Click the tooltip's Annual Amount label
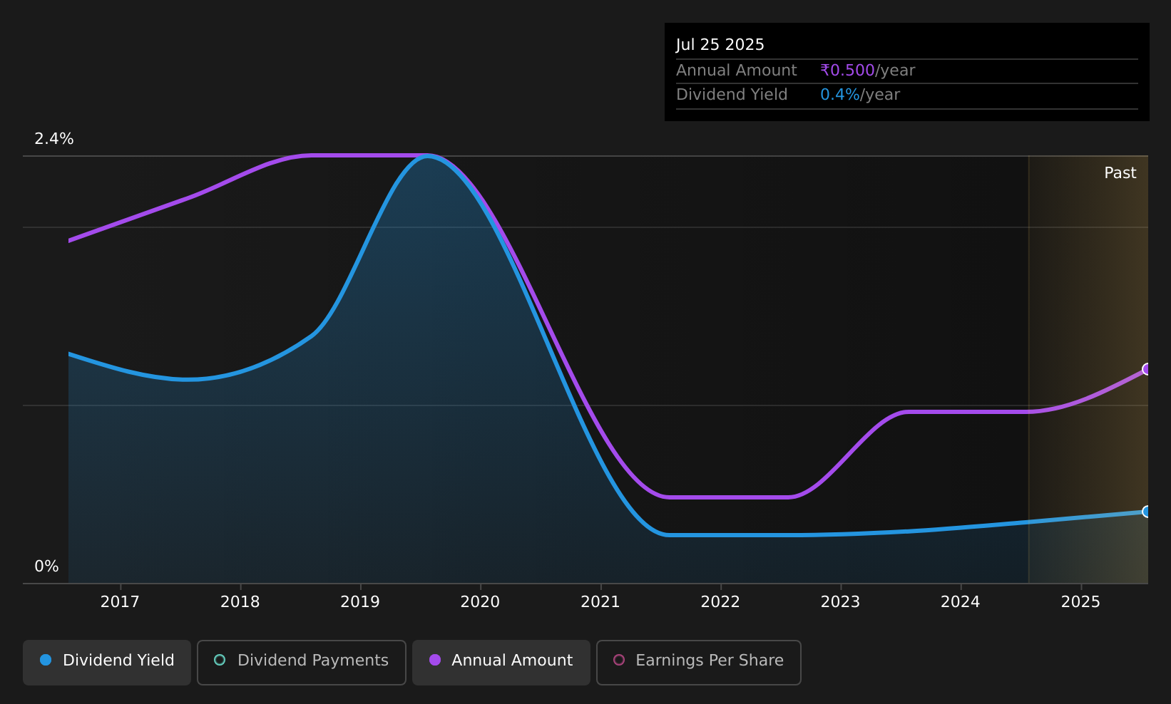Screen dimensions: 1171x704 pyautogui.click(x=736, y=71)
